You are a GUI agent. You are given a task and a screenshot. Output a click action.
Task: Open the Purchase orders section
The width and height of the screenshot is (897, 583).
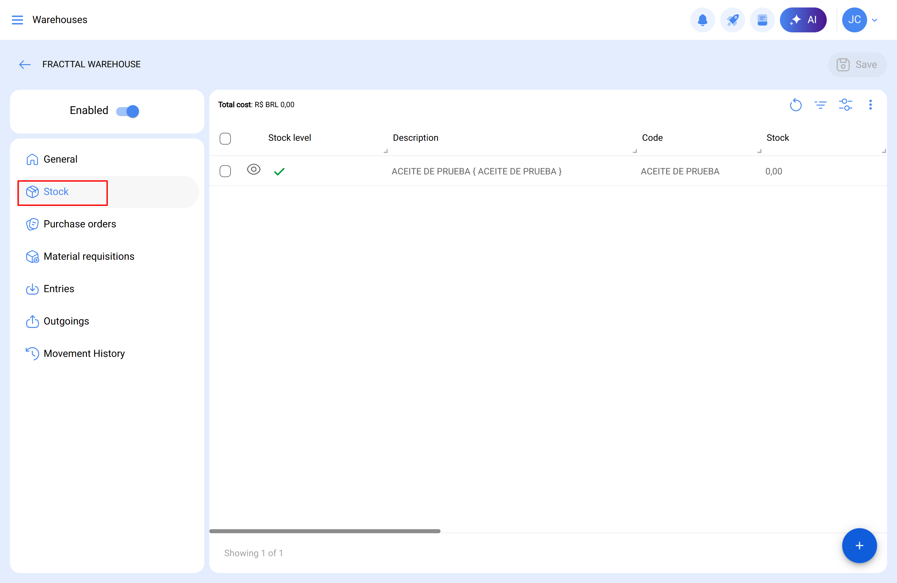pyautogui.click(x=79, y=224)
